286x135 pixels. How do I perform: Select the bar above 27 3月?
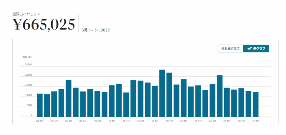[227, 102]
